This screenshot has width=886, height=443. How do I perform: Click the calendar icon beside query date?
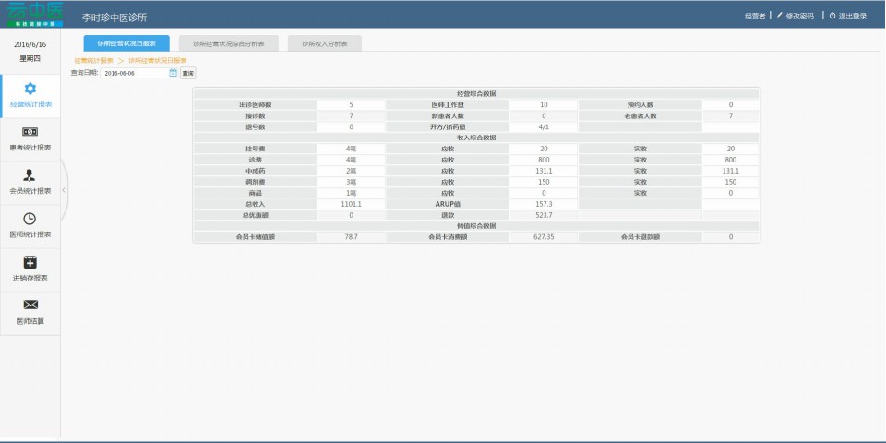(173, 73)
